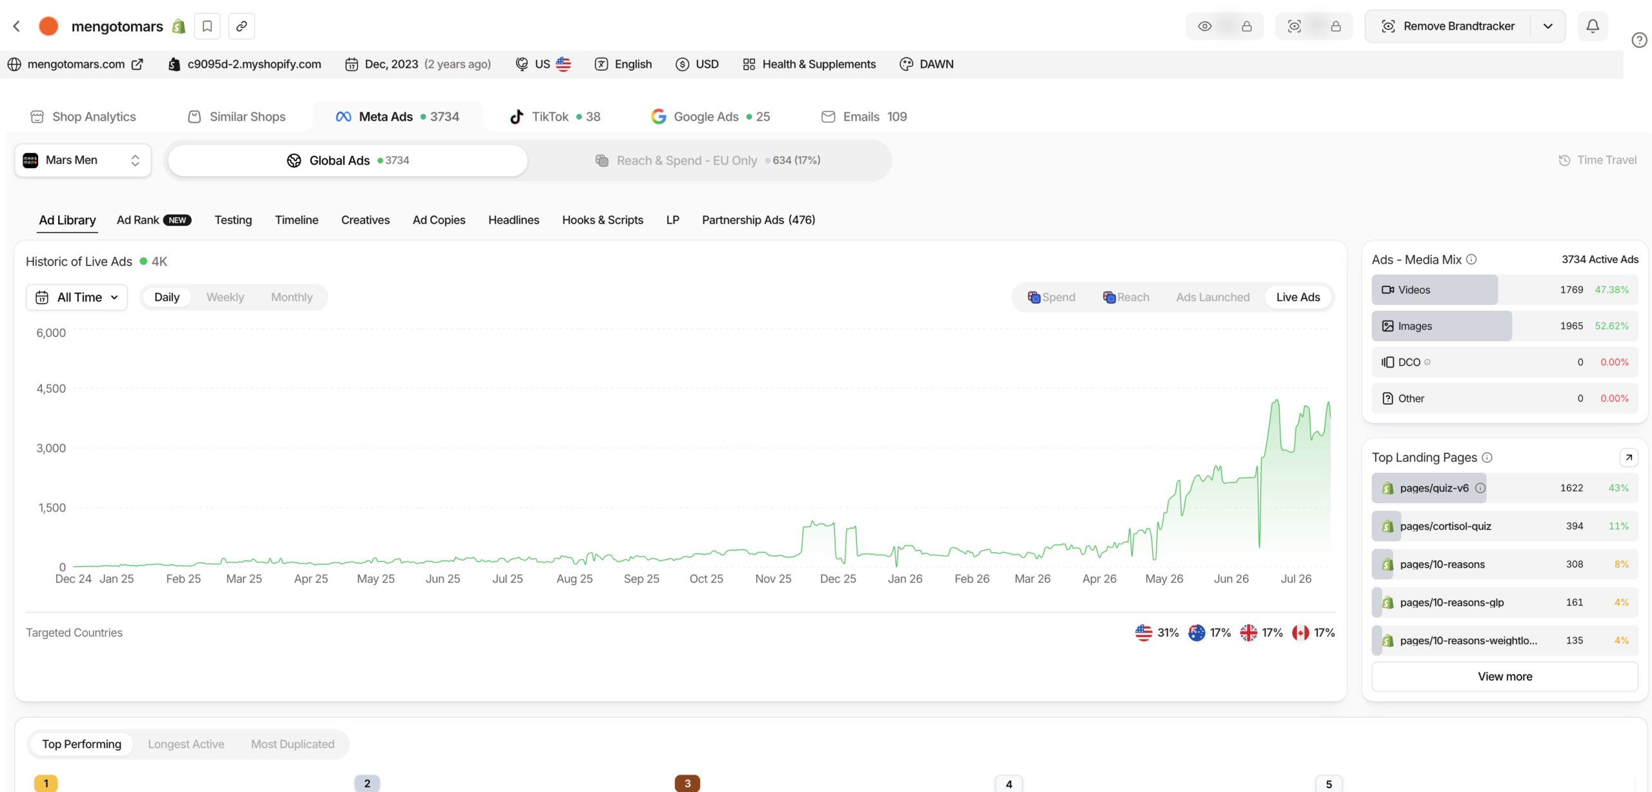Switch chart metric to Spend
Viewport: 1652px width, 792px height.
tap(1052, 297)
